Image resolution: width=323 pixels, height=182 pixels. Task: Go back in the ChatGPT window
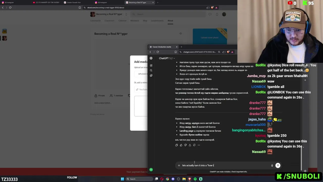click(150, 52)
